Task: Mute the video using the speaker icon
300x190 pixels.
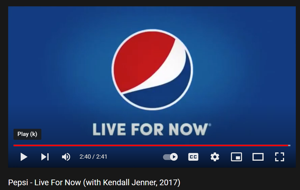Action: (66, 157)
